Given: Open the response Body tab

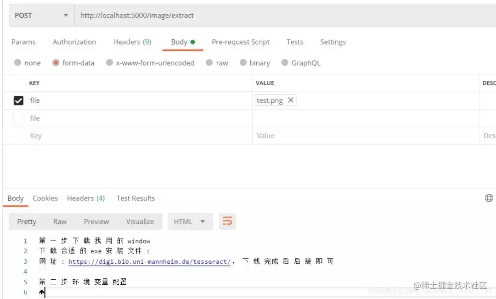Looking at the screenshot, I should point(16,198).
